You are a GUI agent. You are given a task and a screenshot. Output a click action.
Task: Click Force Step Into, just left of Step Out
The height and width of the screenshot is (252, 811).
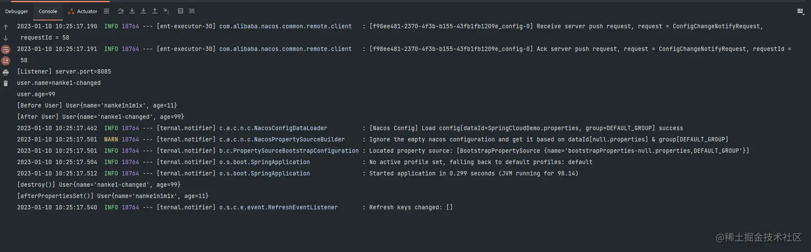[x=143, y=11]
